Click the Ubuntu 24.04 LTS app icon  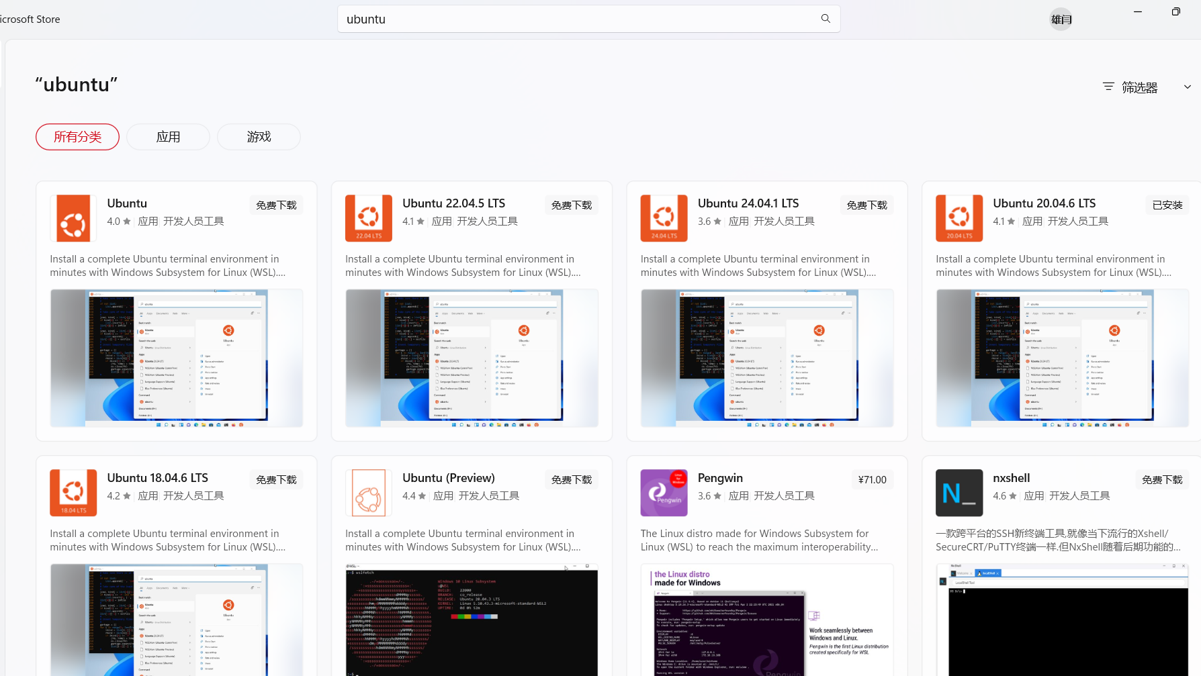(664, 218)
